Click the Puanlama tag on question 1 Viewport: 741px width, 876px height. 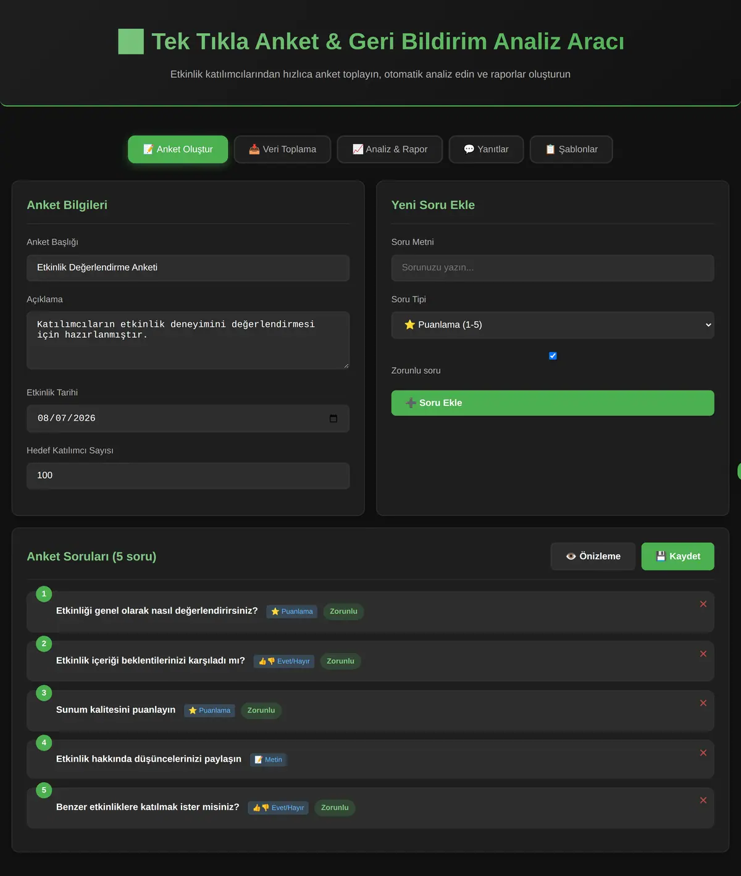[x=292, y=612]
